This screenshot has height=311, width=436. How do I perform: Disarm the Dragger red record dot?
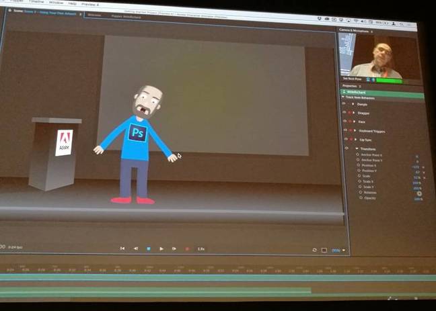350,113
